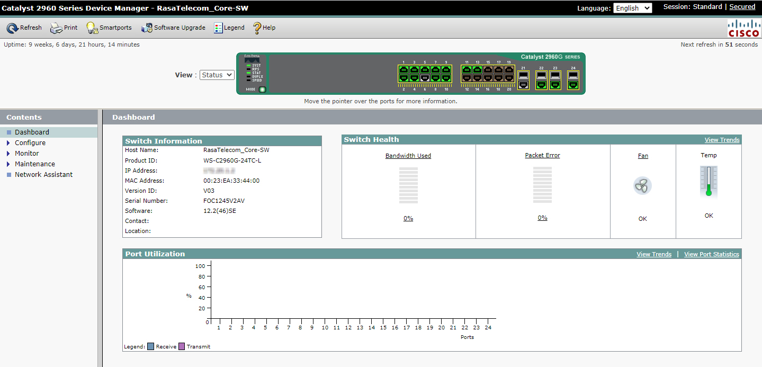The image size is (762, 367).
Task: Open the Language dropdown
Action: click(632, 8)
